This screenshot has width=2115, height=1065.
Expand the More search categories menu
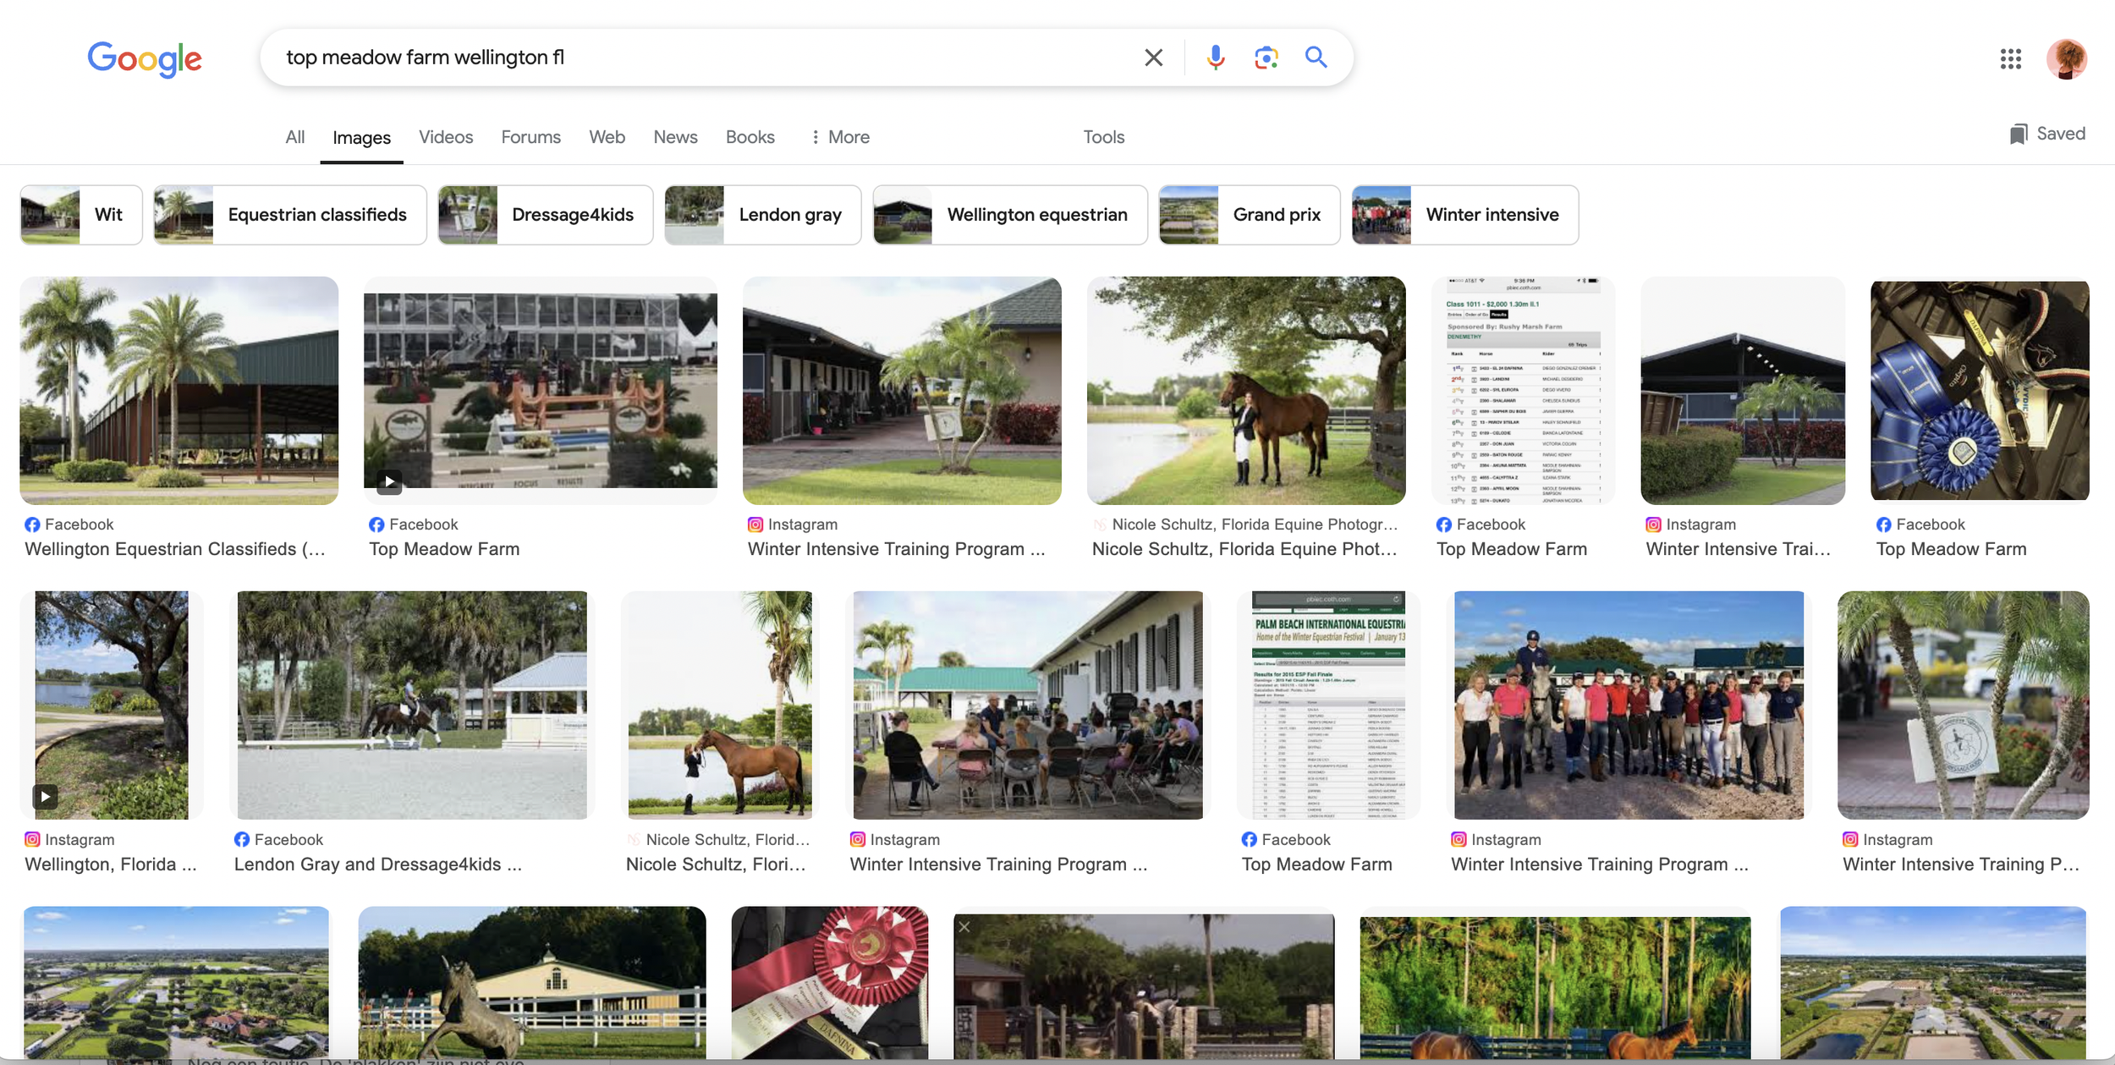click(x=839, y=137)
